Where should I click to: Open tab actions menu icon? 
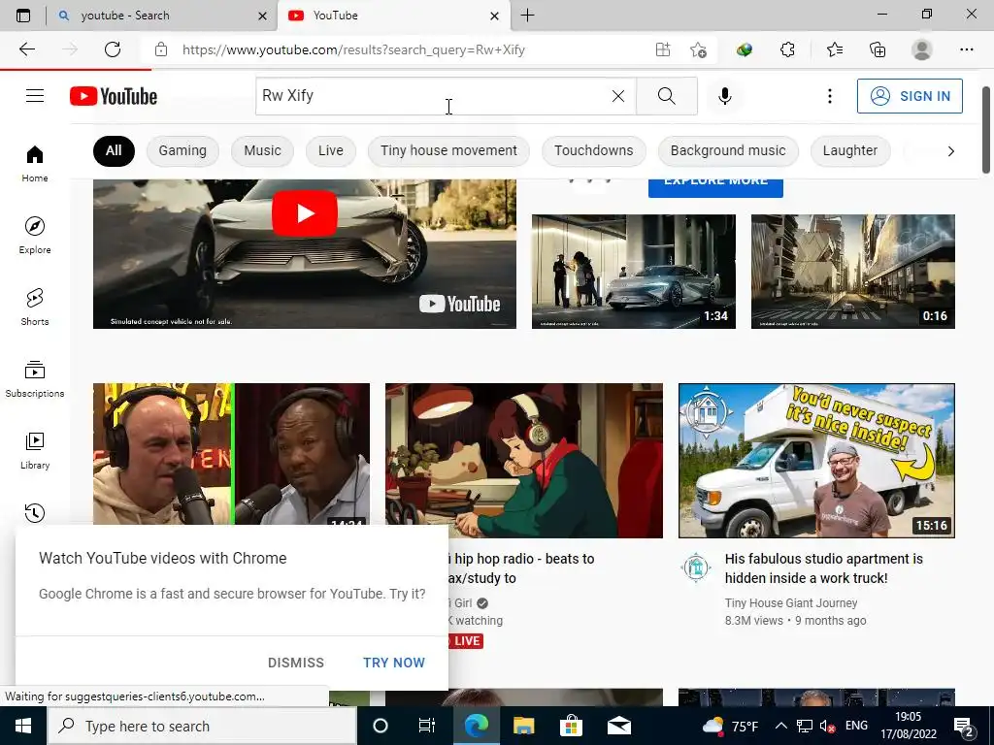pos(23,16)
